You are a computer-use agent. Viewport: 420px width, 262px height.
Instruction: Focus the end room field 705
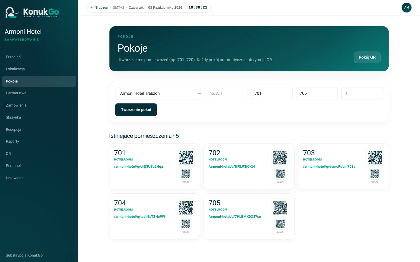coord(317,94)
